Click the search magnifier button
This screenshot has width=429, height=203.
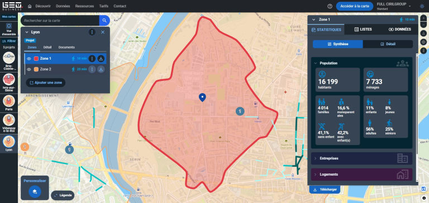tap(104, 21)
